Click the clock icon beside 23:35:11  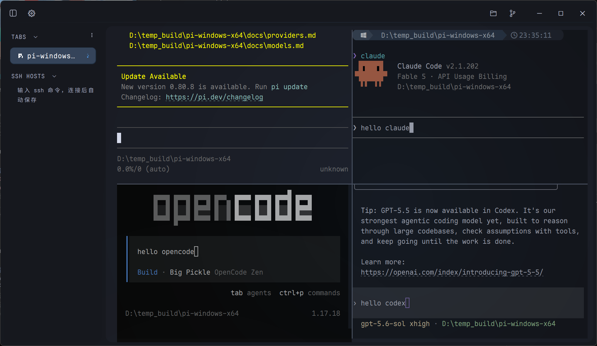coord(514,35)
